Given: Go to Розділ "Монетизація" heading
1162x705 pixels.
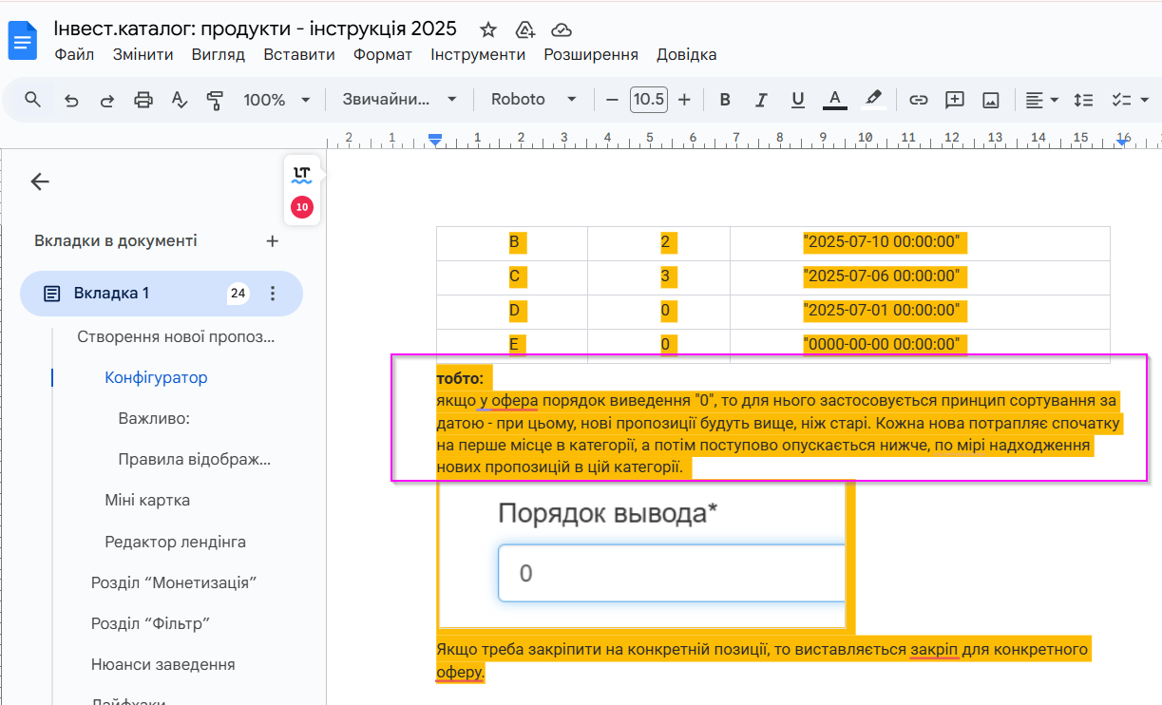Looking at the screenshot, I should point(175,582).
